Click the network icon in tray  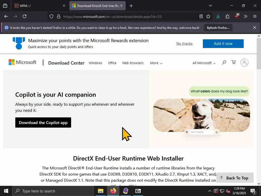click(x=222, y=191)
